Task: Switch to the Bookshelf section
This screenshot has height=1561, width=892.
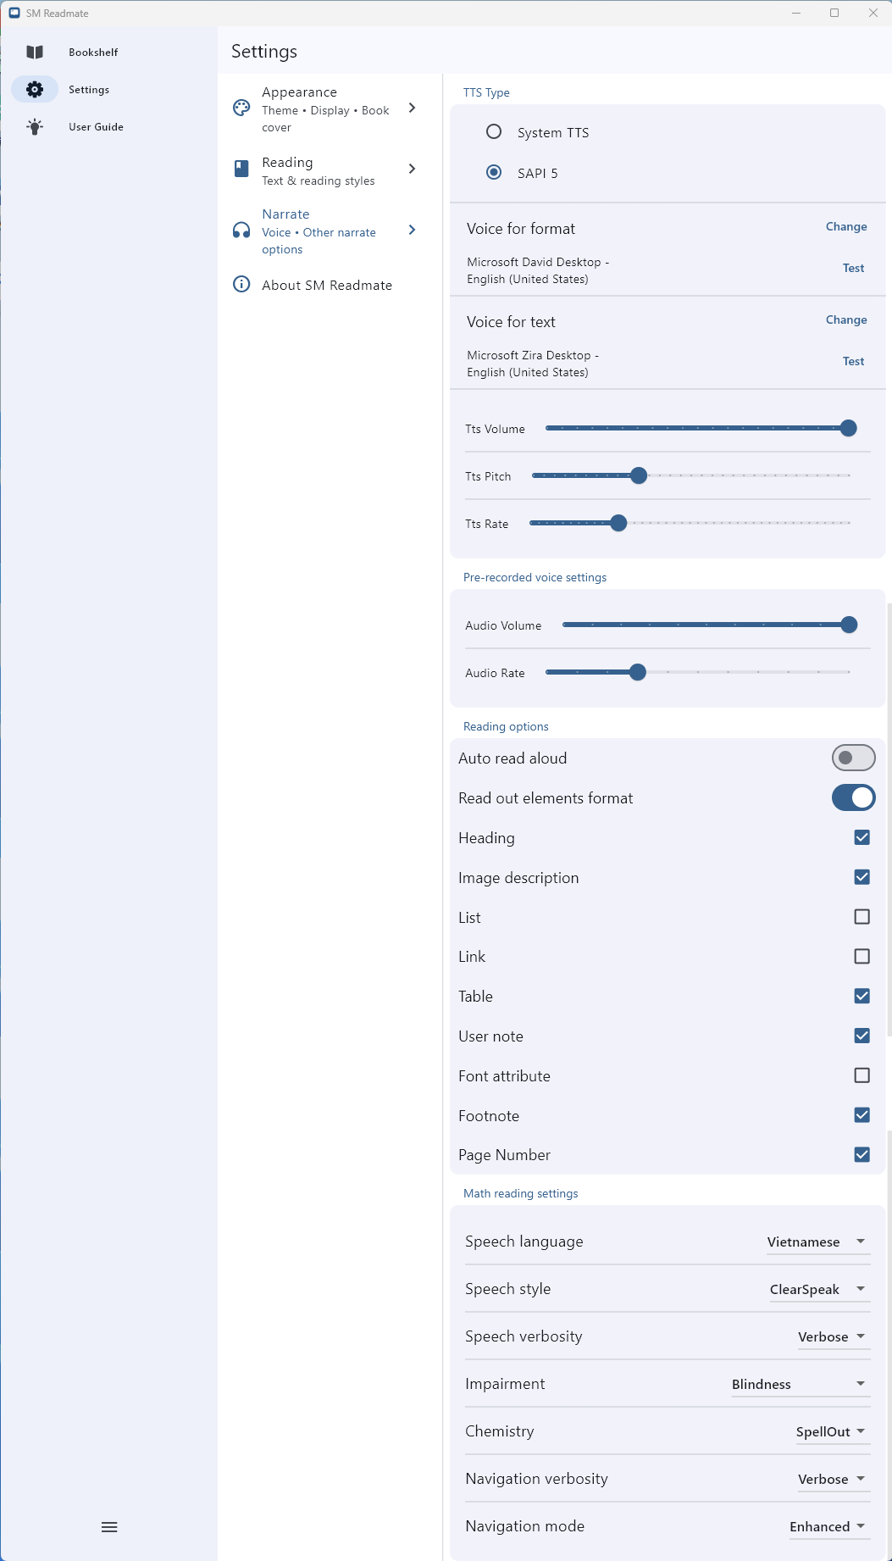Action: pyautogui.click(x=93, y=52)
